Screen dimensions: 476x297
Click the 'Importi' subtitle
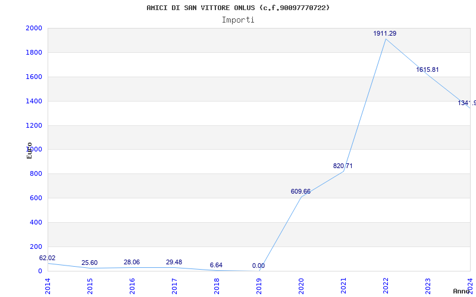click(x=238, y=20)
